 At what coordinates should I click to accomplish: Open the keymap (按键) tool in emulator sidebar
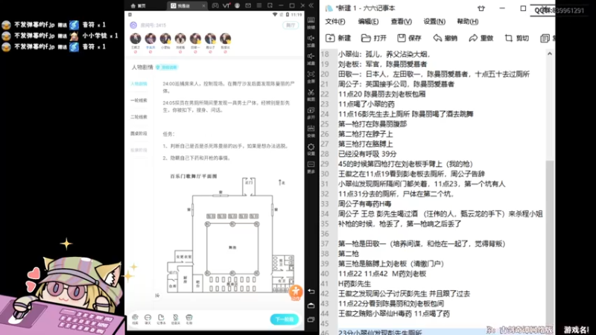click(311, 22)
